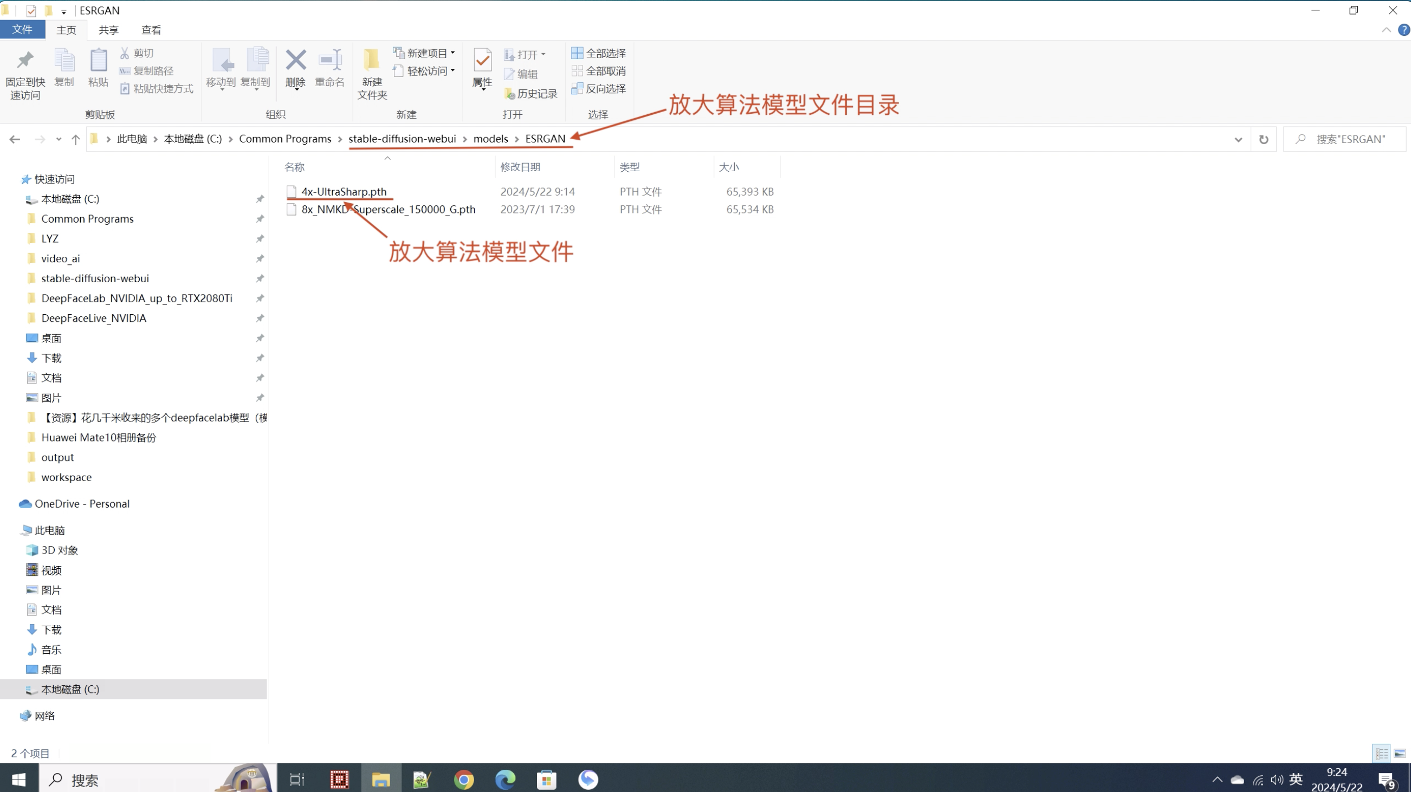Click models in the address path

click(x=490, y=139)
